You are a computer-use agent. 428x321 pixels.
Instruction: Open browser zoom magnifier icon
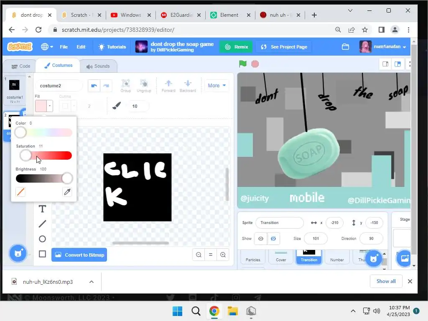coord(338,30)
